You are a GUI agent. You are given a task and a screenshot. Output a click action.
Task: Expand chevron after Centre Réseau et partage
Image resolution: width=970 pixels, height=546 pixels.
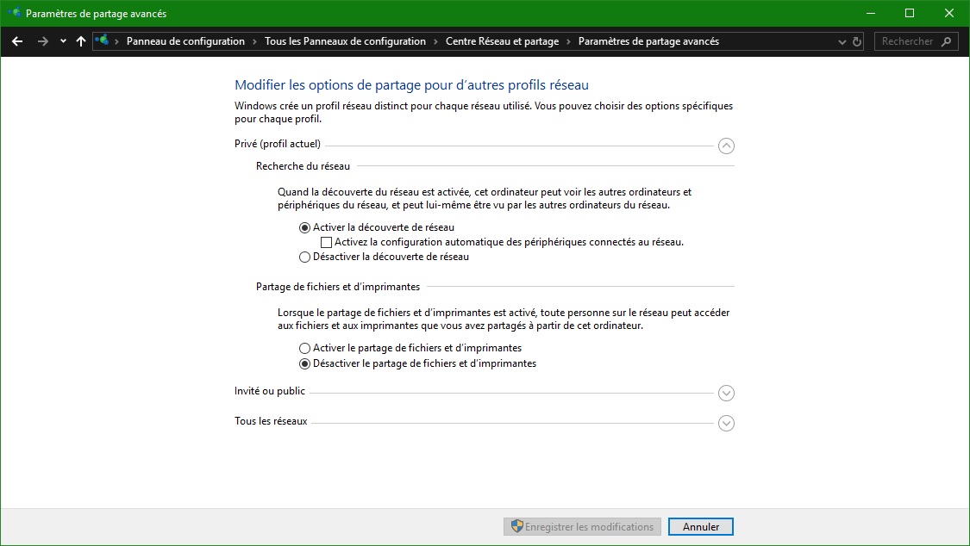coord(568,41)
